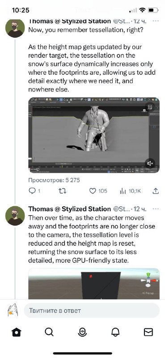The width and height of the screenshot is (165, 358).
Task: Open the Messages envelope tab
Action: click(148, 332)
